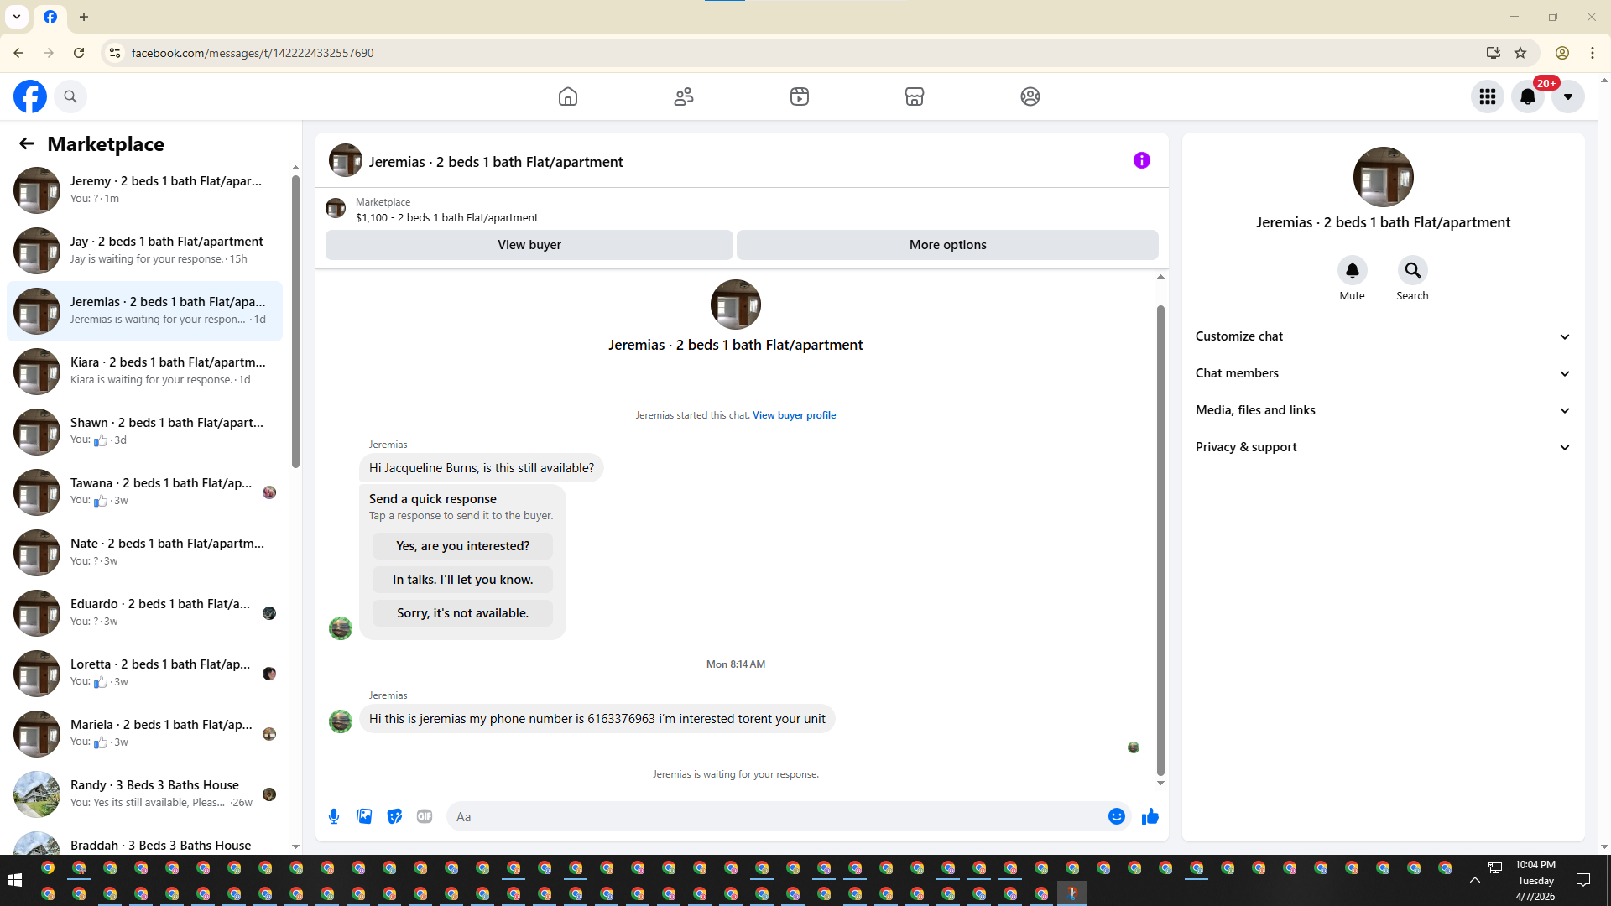Image resolution: width=1611 pixels, height=906 pixels.
Task: Open the GIF picker
Action: 425,816
